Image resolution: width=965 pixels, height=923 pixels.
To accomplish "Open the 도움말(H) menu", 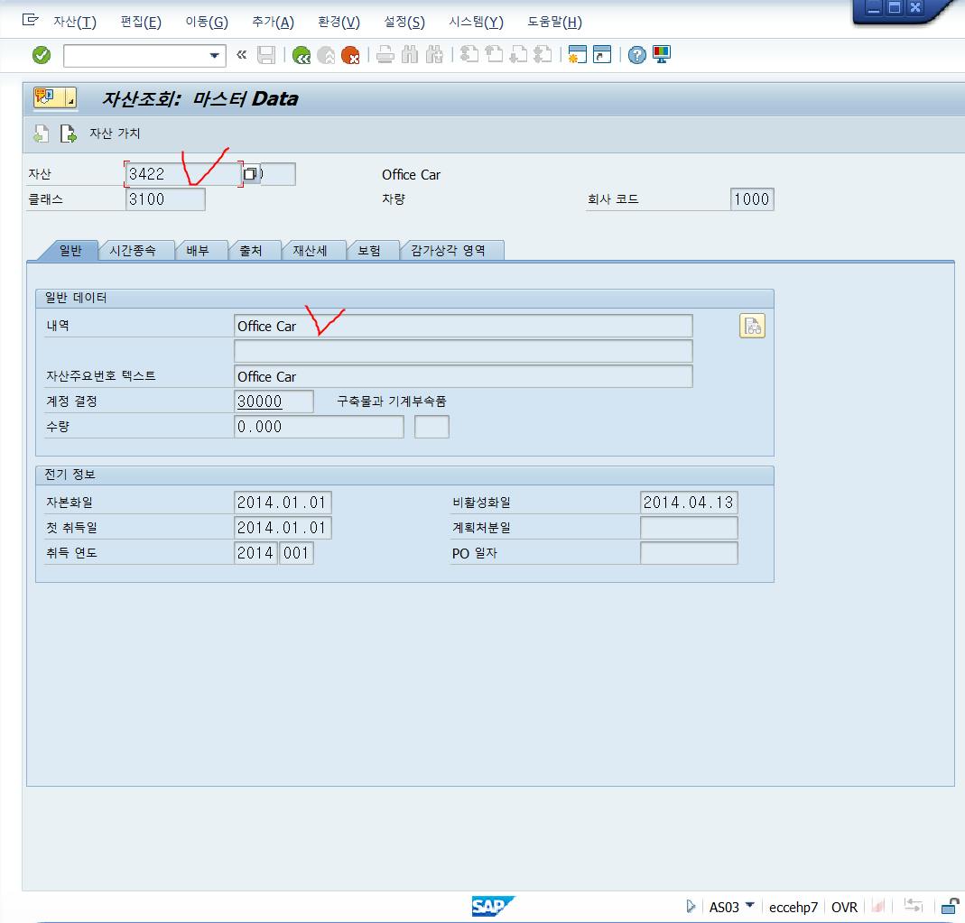I will 554,23.
